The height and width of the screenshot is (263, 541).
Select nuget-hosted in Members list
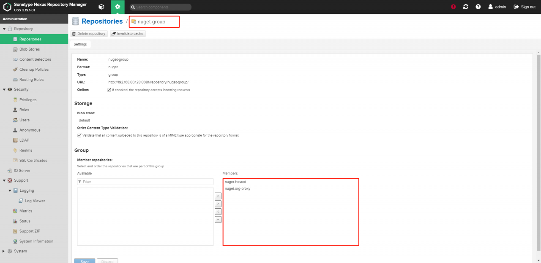[x=235, y=182]
